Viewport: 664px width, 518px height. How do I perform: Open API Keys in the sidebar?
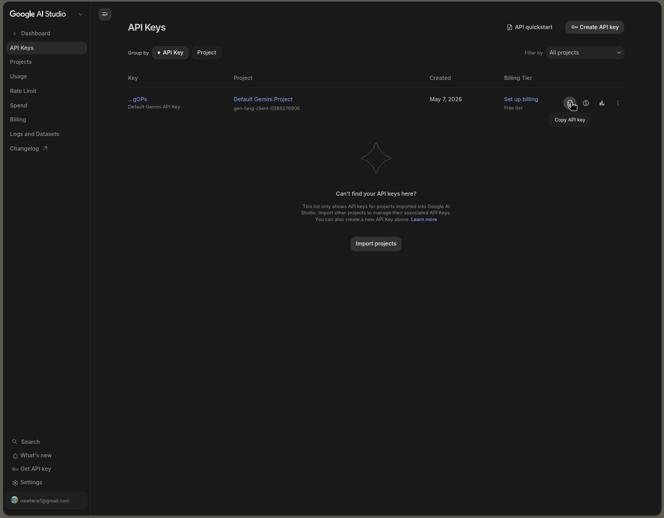coord(47,48)
